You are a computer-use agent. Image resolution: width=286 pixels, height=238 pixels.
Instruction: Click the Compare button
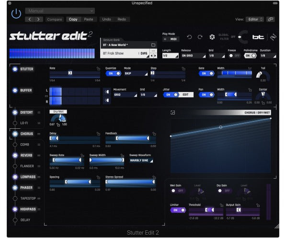point(55,19)
